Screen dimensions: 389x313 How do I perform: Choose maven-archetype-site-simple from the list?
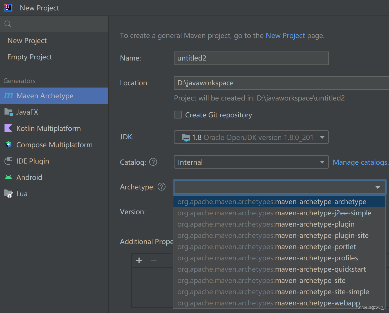coord(279,292)
